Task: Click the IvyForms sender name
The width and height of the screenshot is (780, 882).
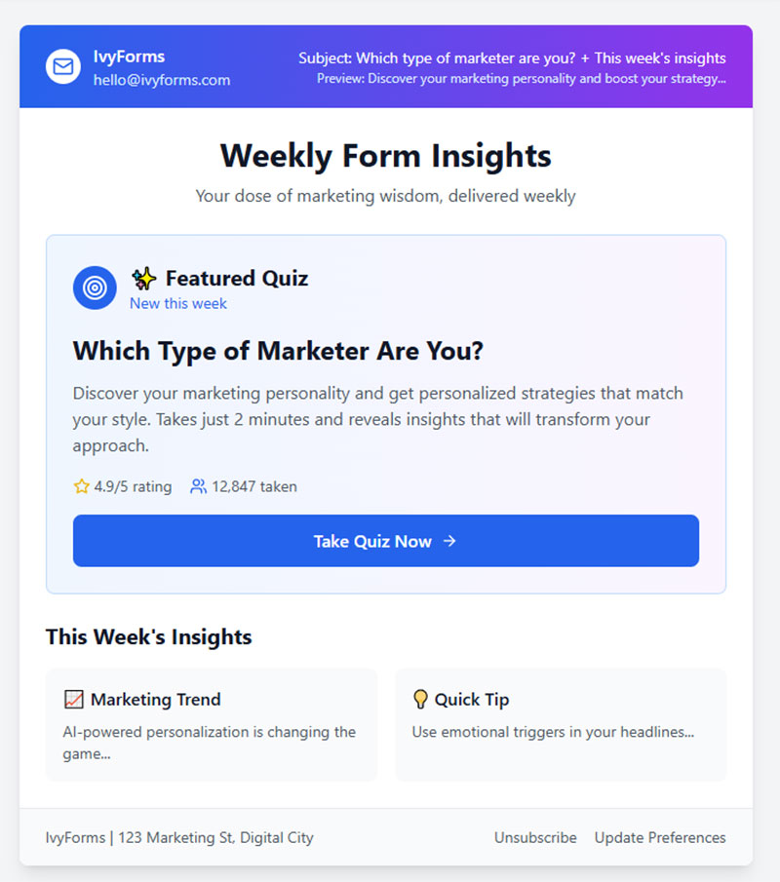Action: pyautogui.click(x=129, y=57)
